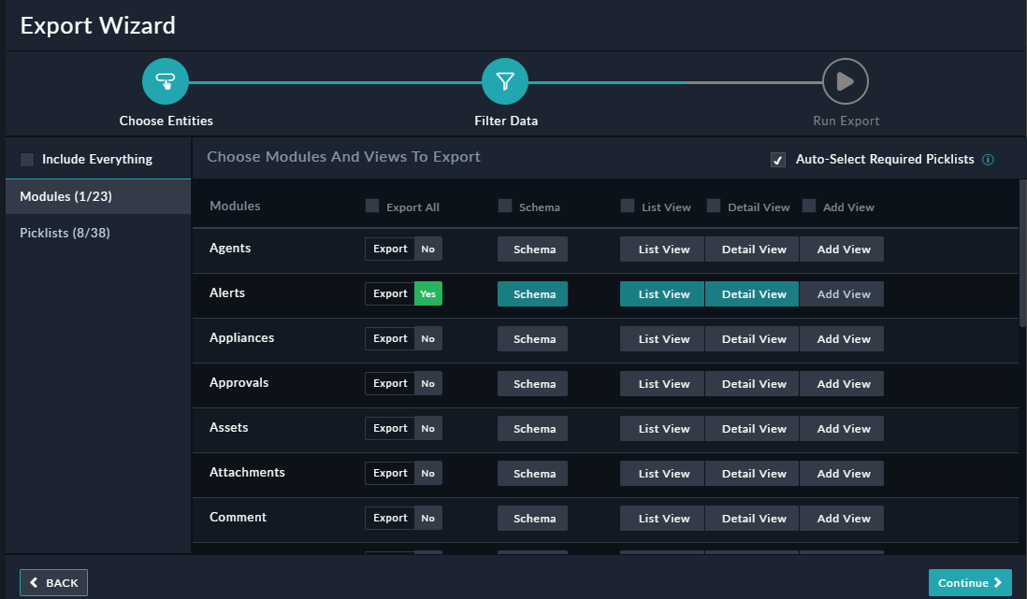The image size is (1027, 599).
Task: Click the Filter Data funnel step icon
Action: coord(505,81)
